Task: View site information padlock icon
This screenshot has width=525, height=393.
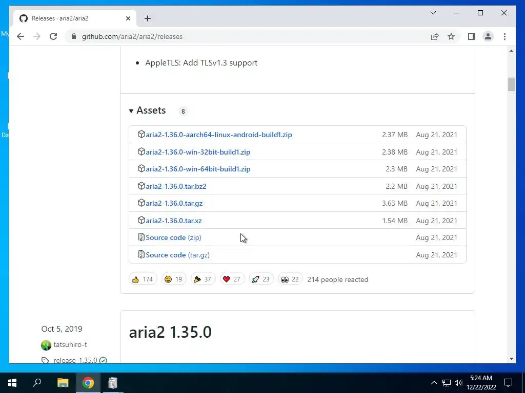Action: coord(74,36)
